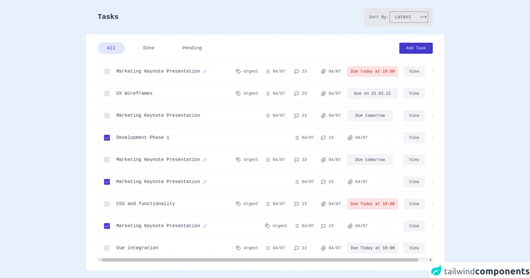
Task: Check the Vue integration task checkbox
Action: [x=107, y=248]
